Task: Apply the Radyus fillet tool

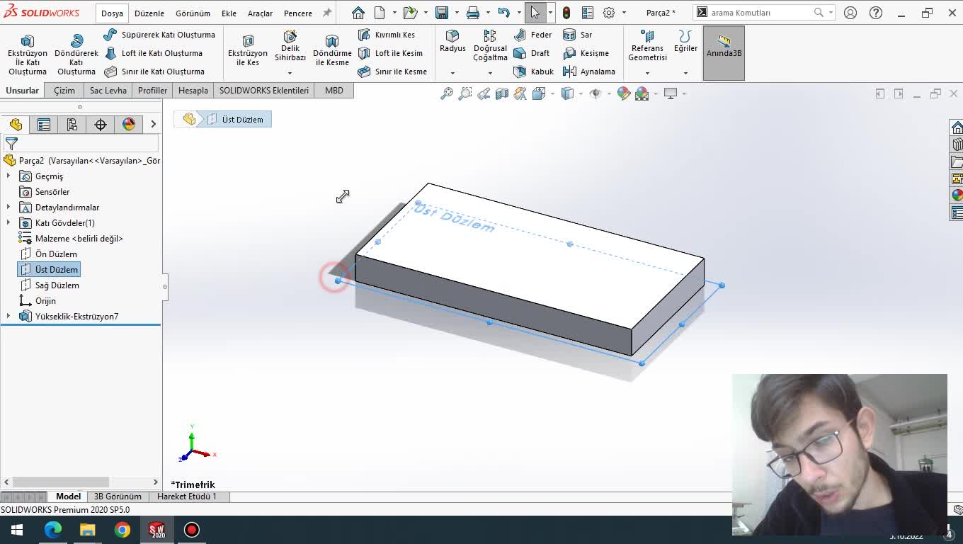Action: tap(452, 41)
